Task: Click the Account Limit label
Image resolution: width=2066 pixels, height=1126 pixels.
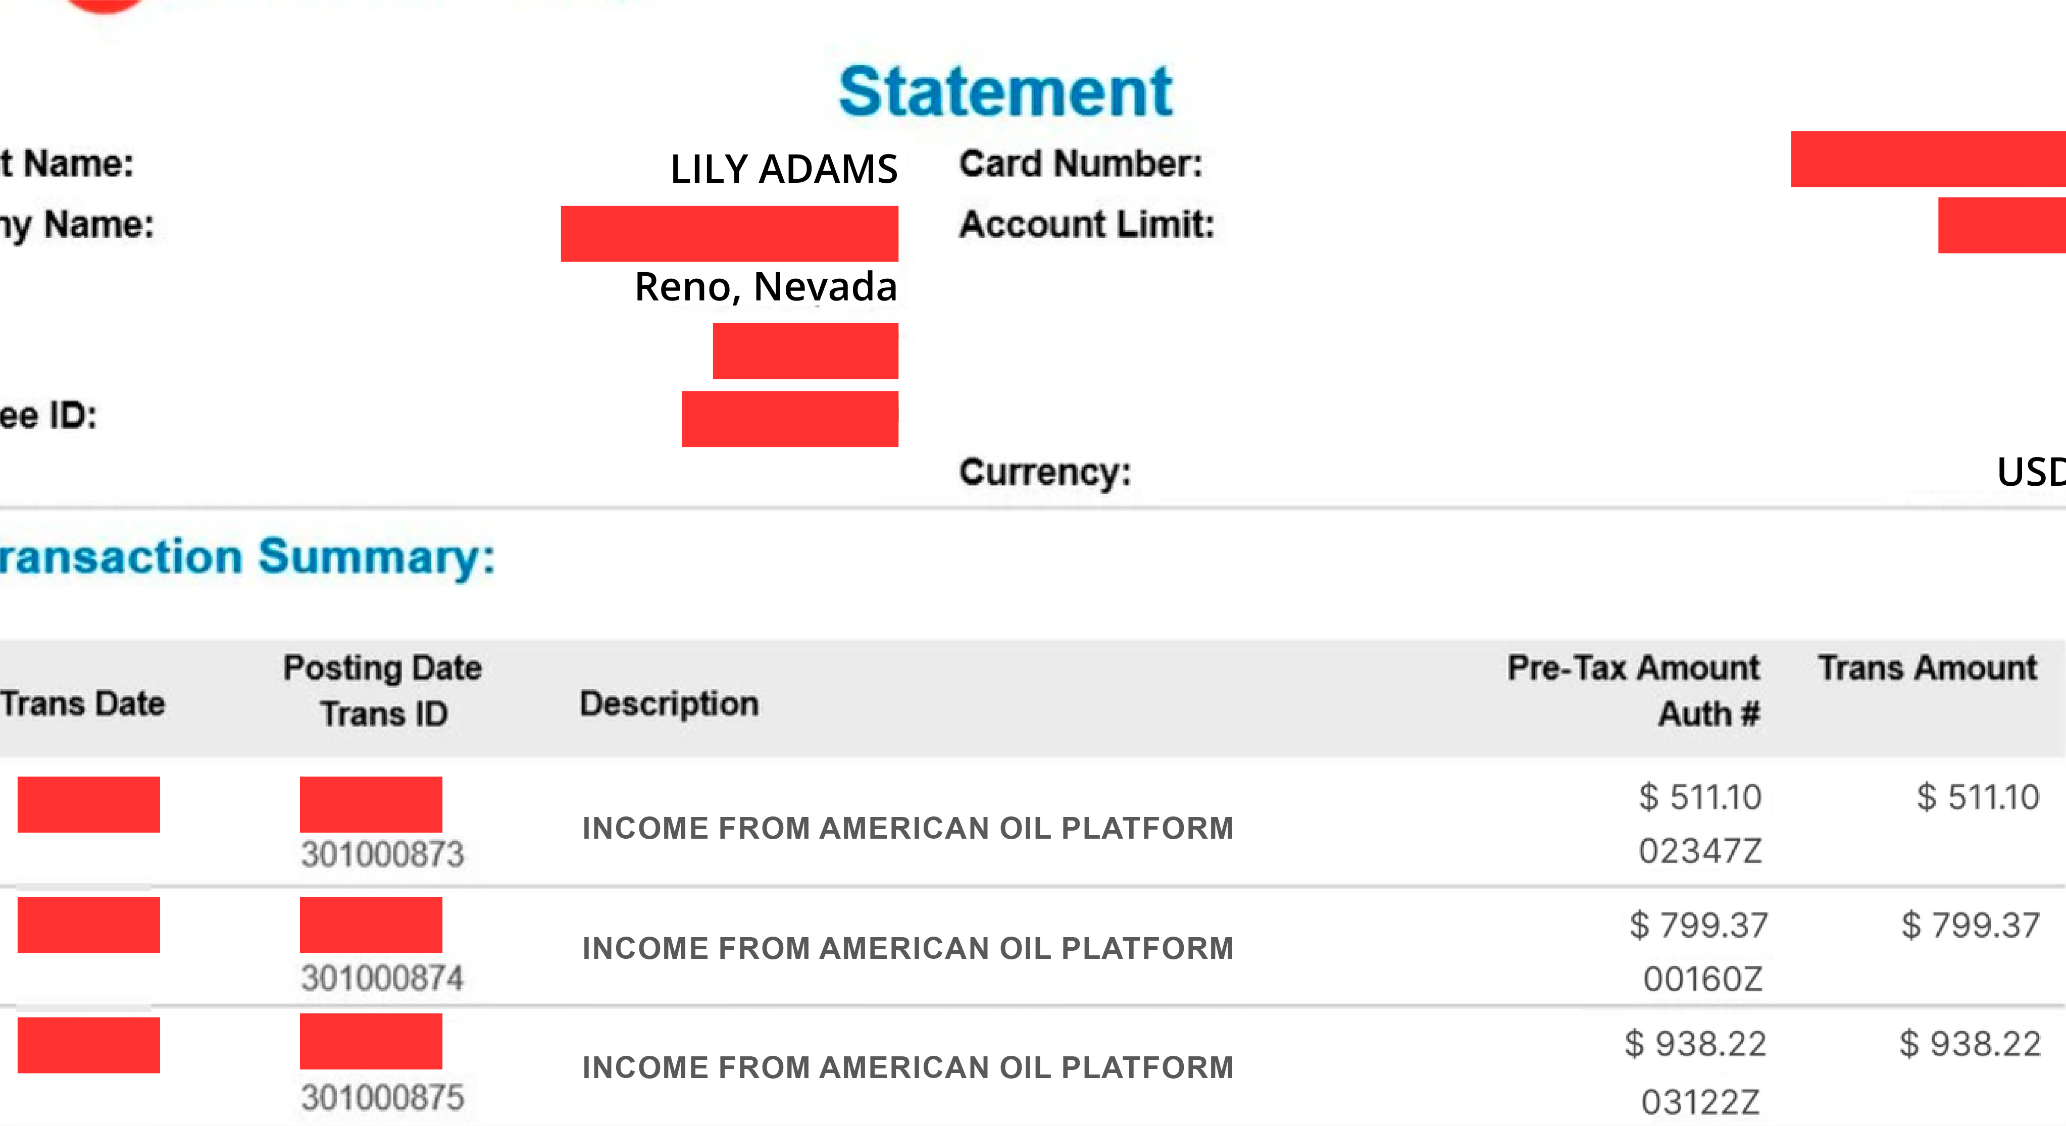Action: click(x=1087, y=225)
